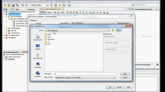Select Test Libraries in the project tree
The width and height of the screenshot is (165, 92).
(15, 33)
